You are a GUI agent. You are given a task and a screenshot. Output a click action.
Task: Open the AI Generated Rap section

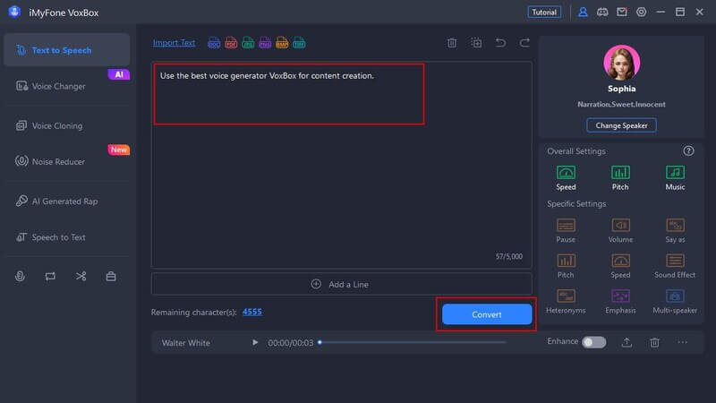(x=66, y=201)
